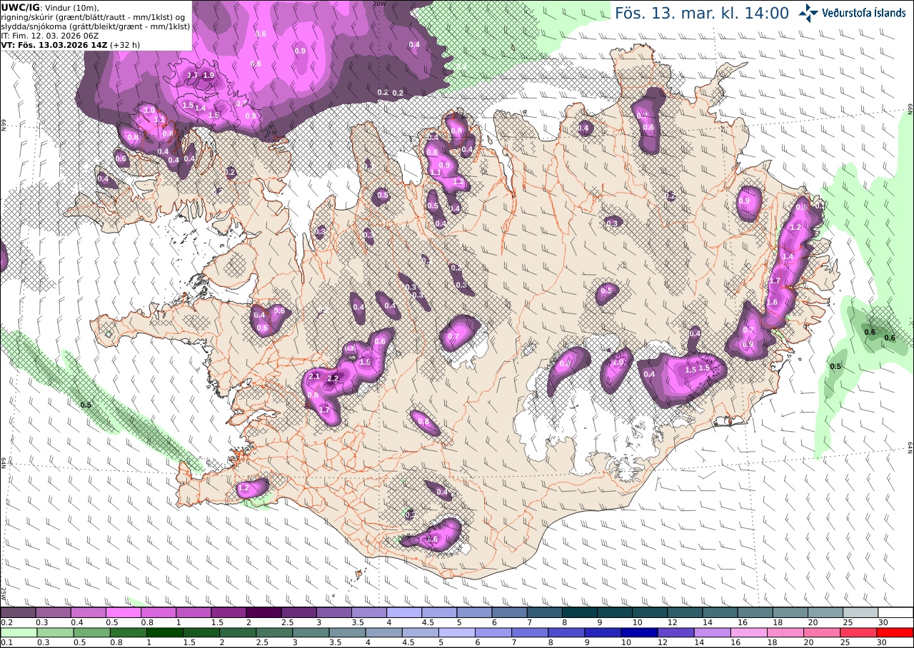Click the '2.1' snowfall value on the map
Screen dimensions: 914x648
314,377
